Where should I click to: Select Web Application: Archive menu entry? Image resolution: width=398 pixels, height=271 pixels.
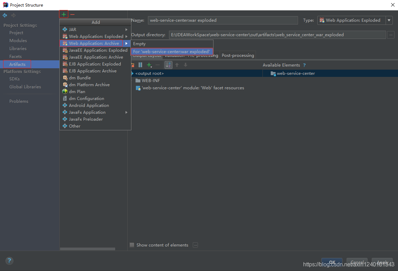pos(95,43)
